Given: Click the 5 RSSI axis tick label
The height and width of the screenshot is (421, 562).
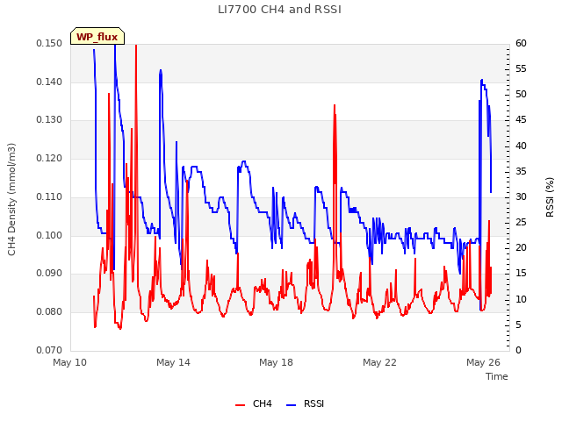Looking at the screenshot, I should pos(518,325).
